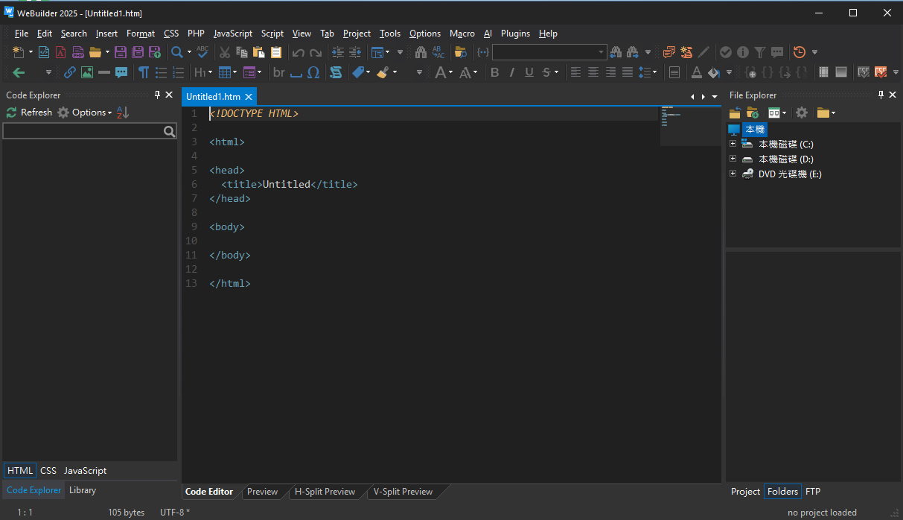
Task: Click the Save All icon
Action: coord(138,52)
